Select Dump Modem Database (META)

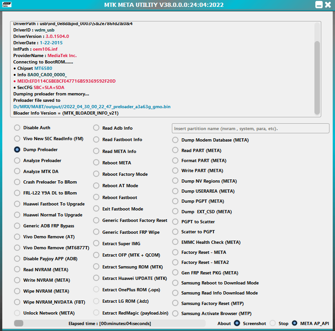click(x=175, y=140)
